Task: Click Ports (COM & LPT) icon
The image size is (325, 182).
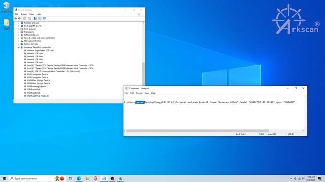Action: coord(22,26)
